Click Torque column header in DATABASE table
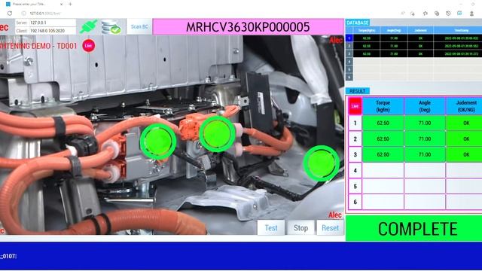Image resolution: width=482 pixels, height=271 pixels. (367, 30)
